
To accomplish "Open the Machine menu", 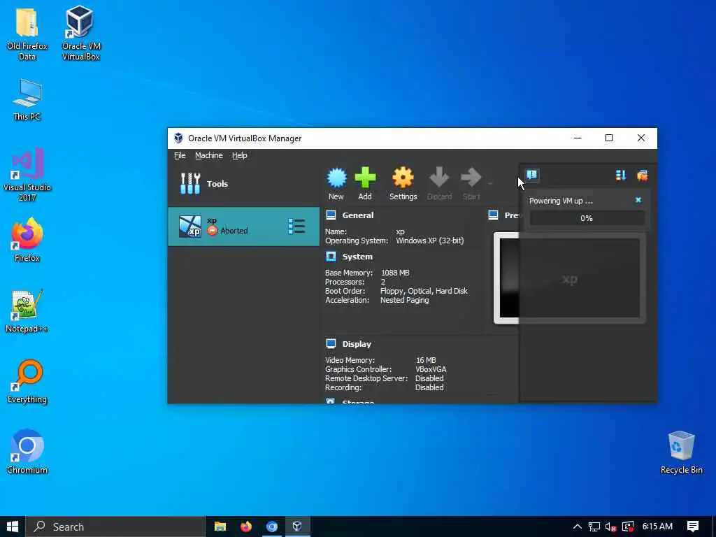I will 208,156.
